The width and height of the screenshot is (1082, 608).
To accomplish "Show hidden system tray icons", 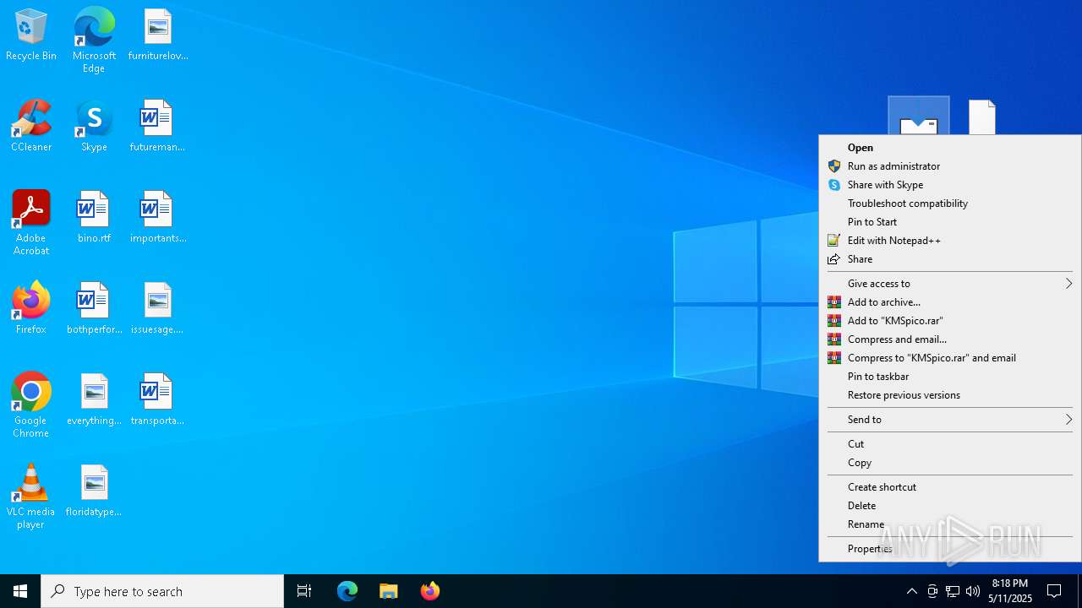I will pyautogui.click(x=911, y=591).
